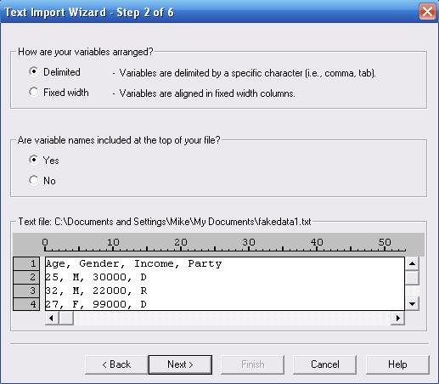Open Help for the wizard

[397, 364]
